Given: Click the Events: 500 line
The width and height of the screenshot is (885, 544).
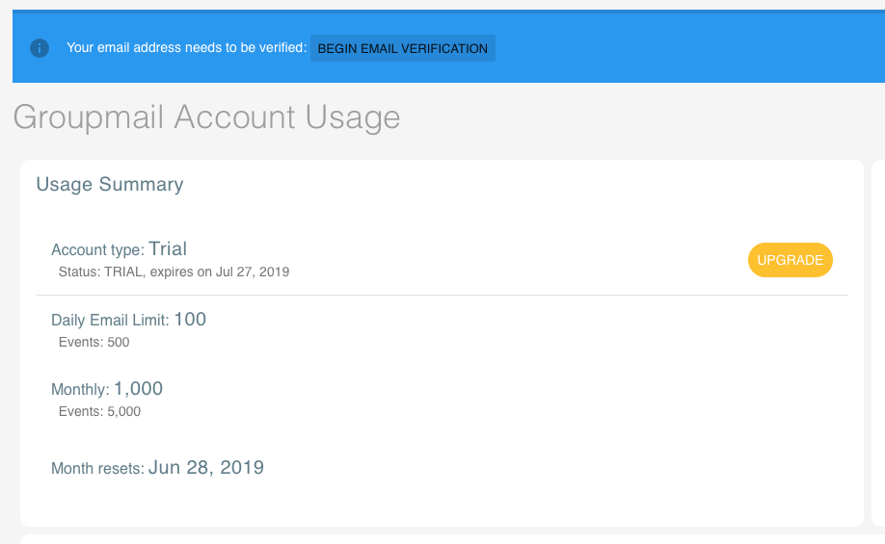Looking at the screenshot, I should (94, 342).
